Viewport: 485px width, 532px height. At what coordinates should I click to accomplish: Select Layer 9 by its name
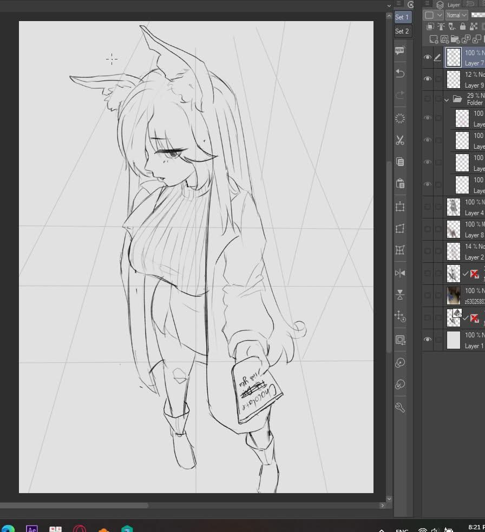click(474, 85)
